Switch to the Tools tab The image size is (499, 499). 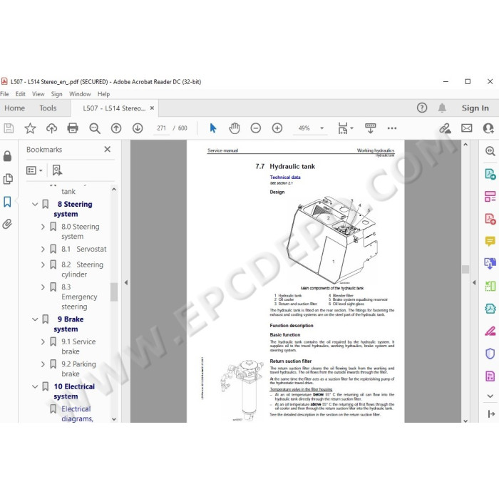click(48, 108)
